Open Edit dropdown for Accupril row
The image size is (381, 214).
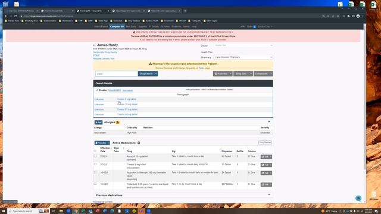(x=270, y=157)
